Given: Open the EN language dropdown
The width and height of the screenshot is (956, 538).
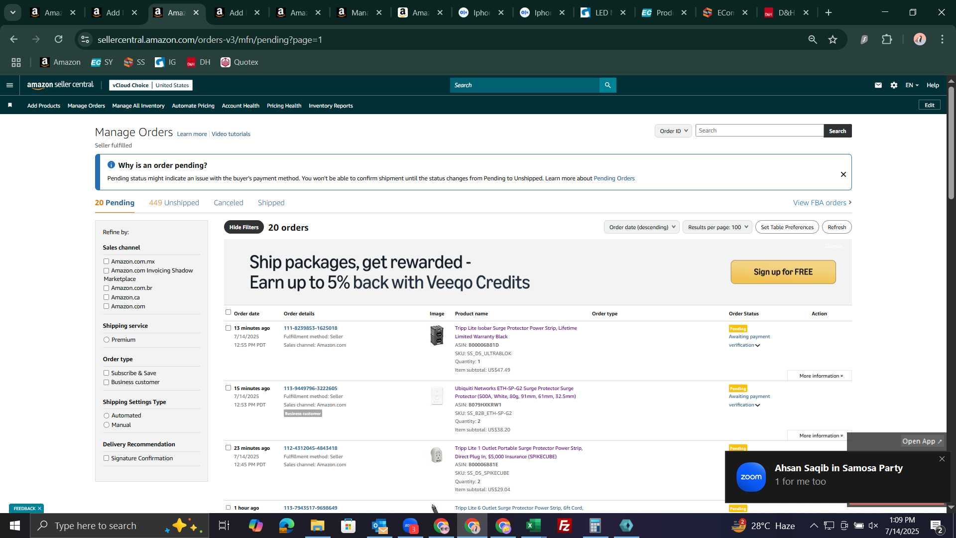Looking at the screenshot, I should coord(912,85).
